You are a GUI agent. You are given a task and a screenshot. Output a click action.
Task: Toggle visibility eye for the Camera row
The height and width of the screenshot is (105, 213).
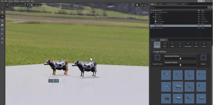coord(199,19)
